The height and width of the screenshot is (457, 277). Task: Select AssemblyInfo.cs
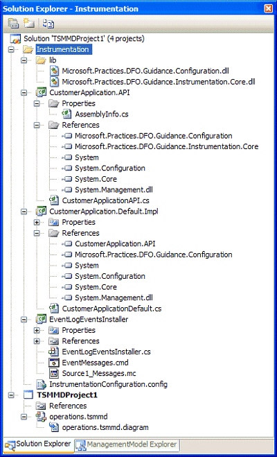101,114
